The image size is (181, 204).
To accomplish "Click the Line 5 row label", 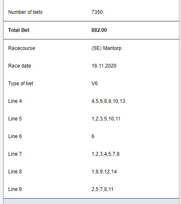I will click(15, 119).
